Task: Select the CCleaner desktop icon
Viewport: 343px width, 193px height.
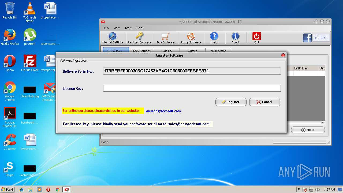Action: pyautogui.click(x=10, y=142)
